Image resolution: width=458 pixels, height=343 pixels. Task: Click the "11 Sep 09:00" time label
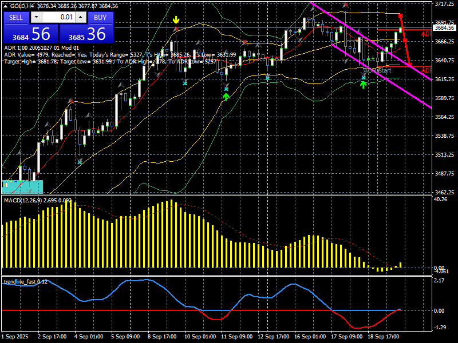click(x=236, y=337)
